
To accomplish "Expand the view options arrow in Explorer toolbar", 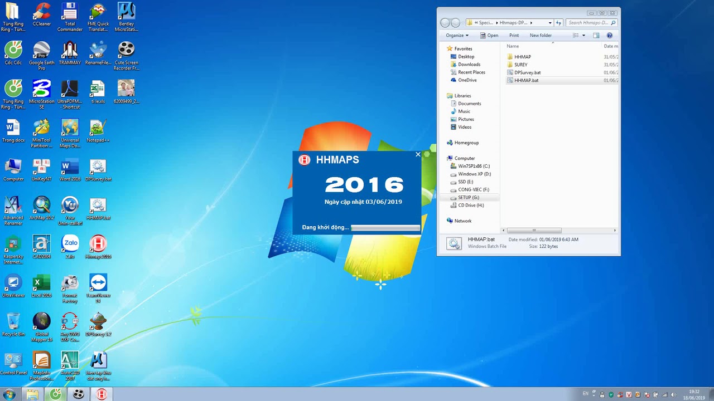I will 583,35.
